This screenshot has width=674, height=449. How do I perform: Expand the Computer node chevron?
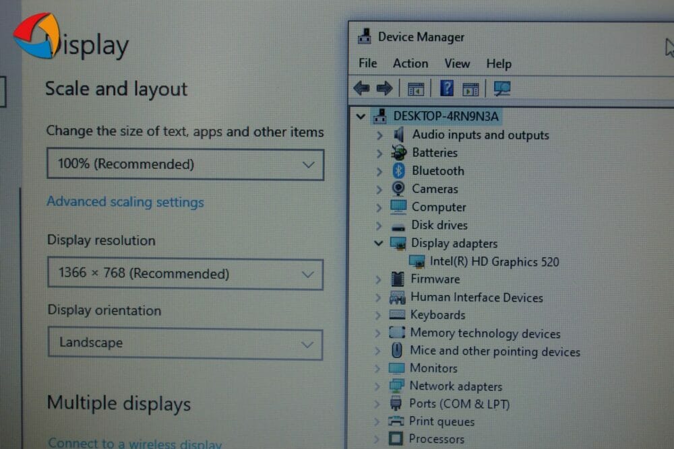tap(379, 208)
